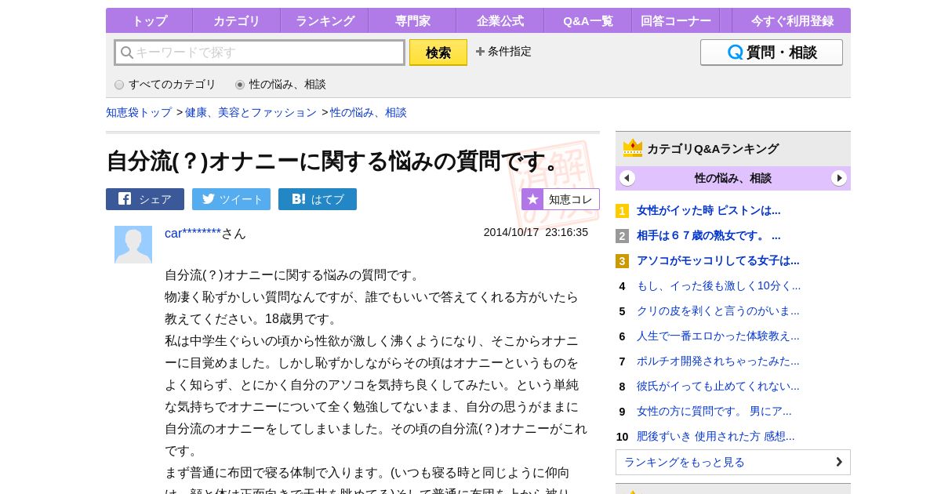
Task: Switch to the 専門家 tab
Action: pyautogui.click(x=412, y=21)
